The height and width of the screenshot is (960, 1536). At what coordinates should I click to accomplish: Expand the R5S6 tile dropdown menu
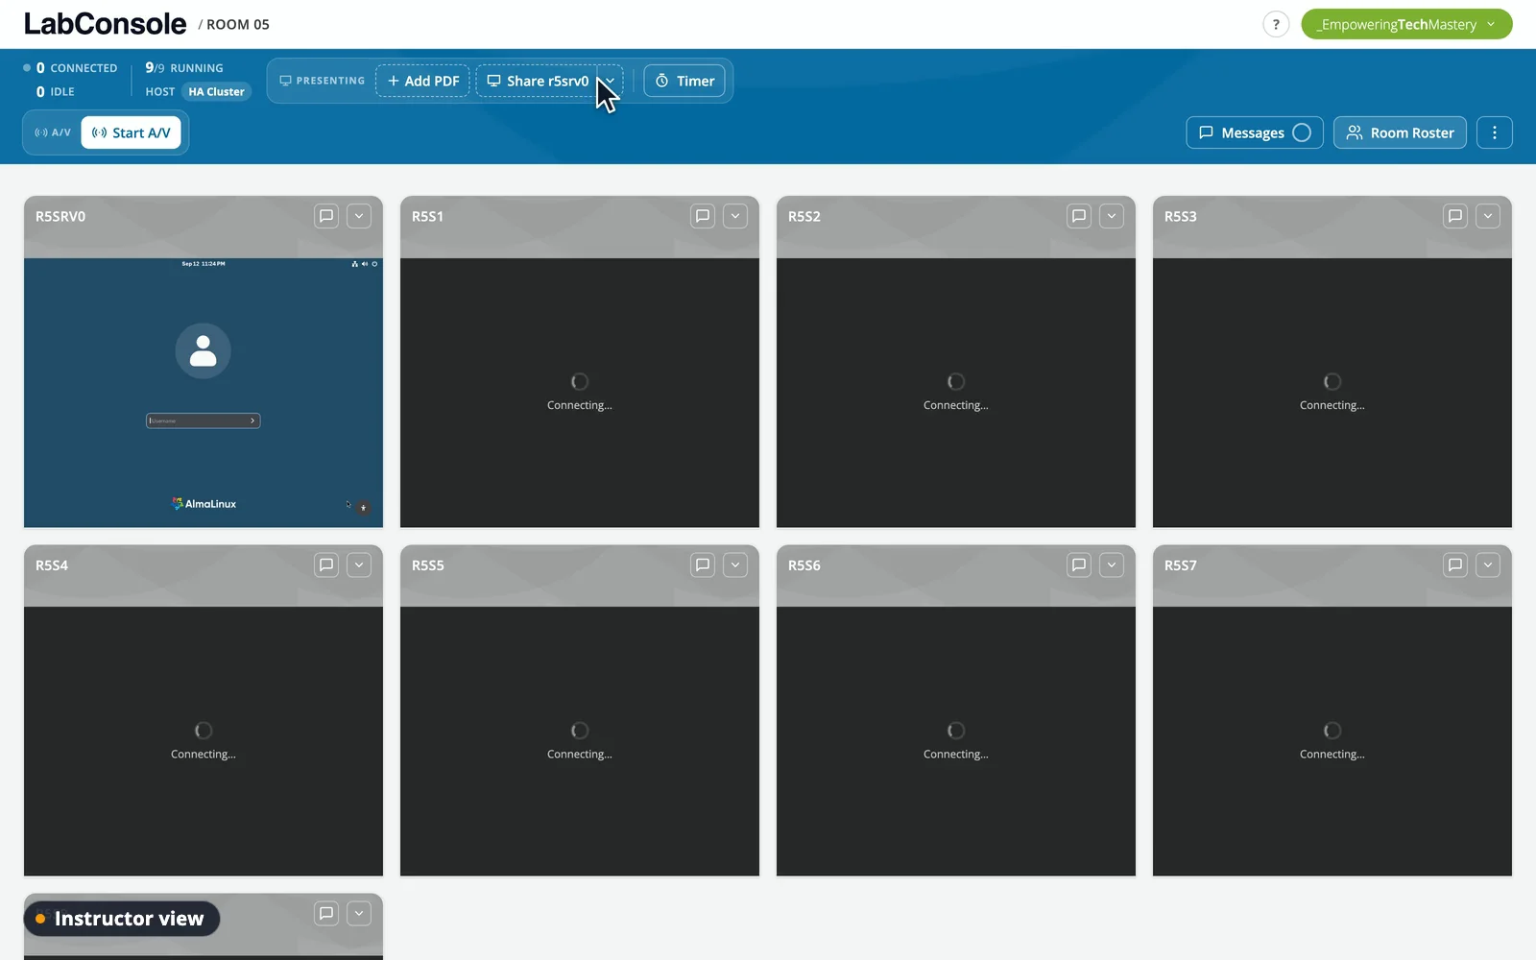point(1112,564)
